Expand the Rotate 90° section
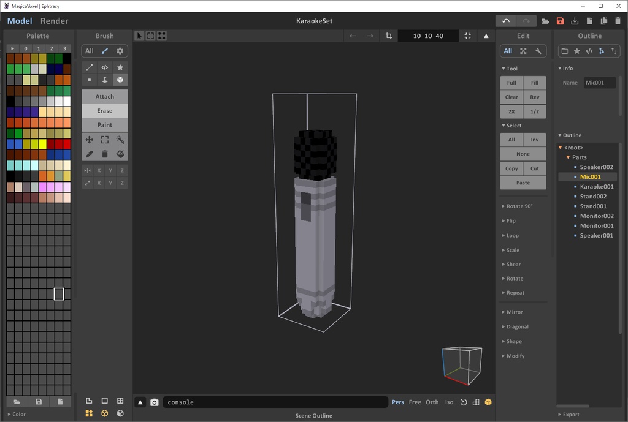This screenshot has width=628, height=422. coord(518,206)
